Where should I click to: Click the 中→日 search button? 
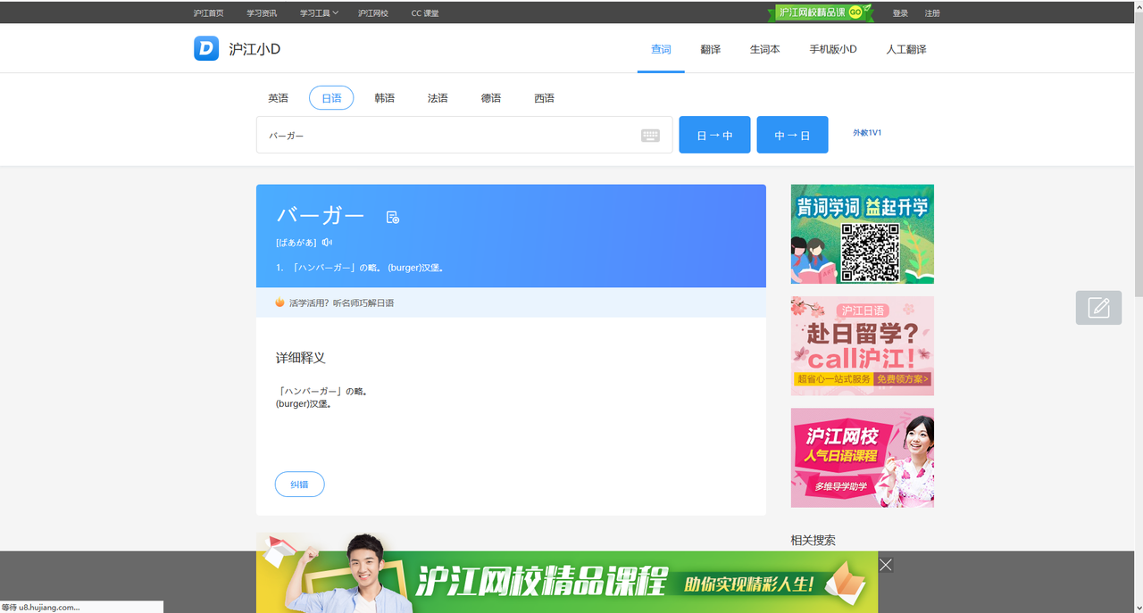pos(792,135)
